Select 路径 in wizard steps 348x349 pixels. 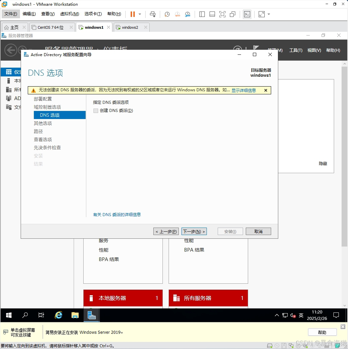click(38, 131)
